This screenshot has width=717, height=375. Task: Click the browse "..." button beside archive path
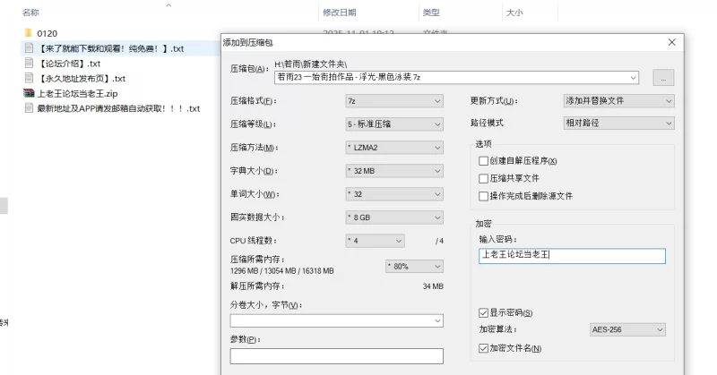pos(663,78)
